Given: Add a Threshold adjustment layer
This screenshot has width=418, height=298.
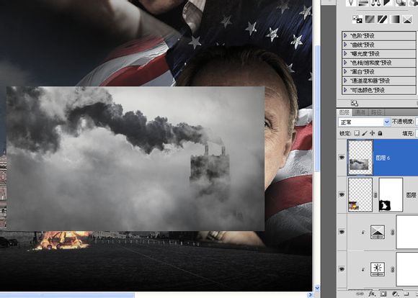Looking at the screenshot, I should [x=382, y=19].
